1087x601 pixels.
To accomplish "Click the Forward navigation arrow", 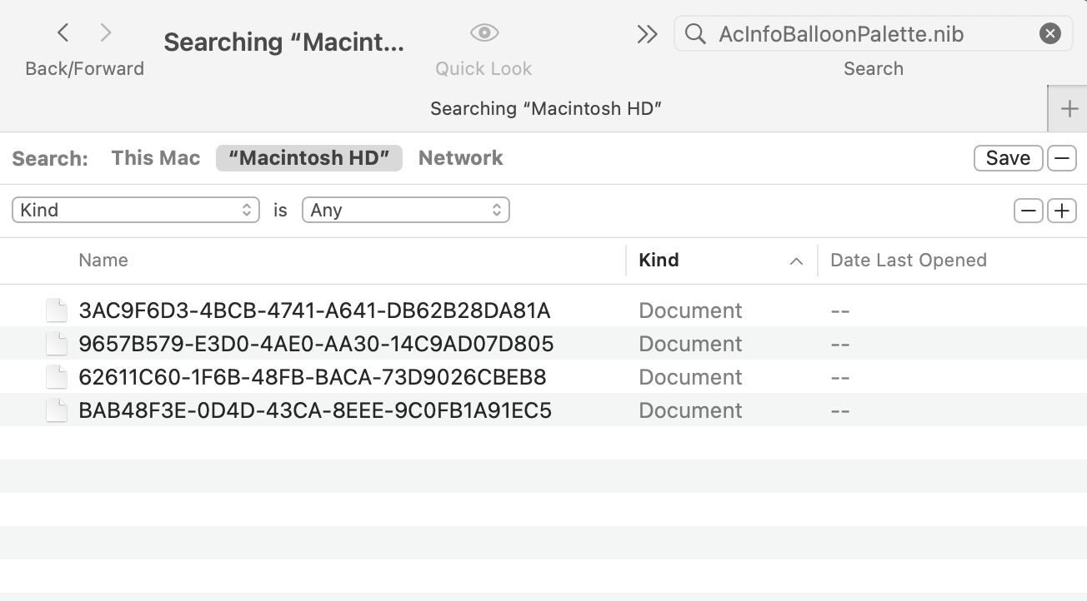I will (106, 32).
